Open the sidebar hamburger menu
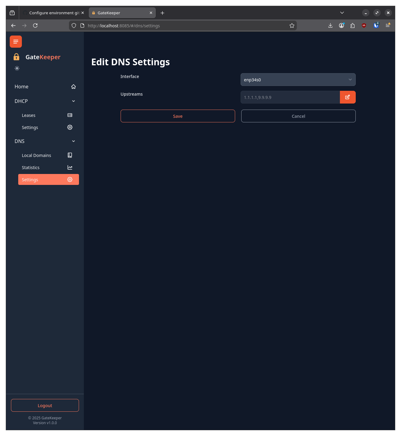The image size is (401, 436). [x=15, y=42]
